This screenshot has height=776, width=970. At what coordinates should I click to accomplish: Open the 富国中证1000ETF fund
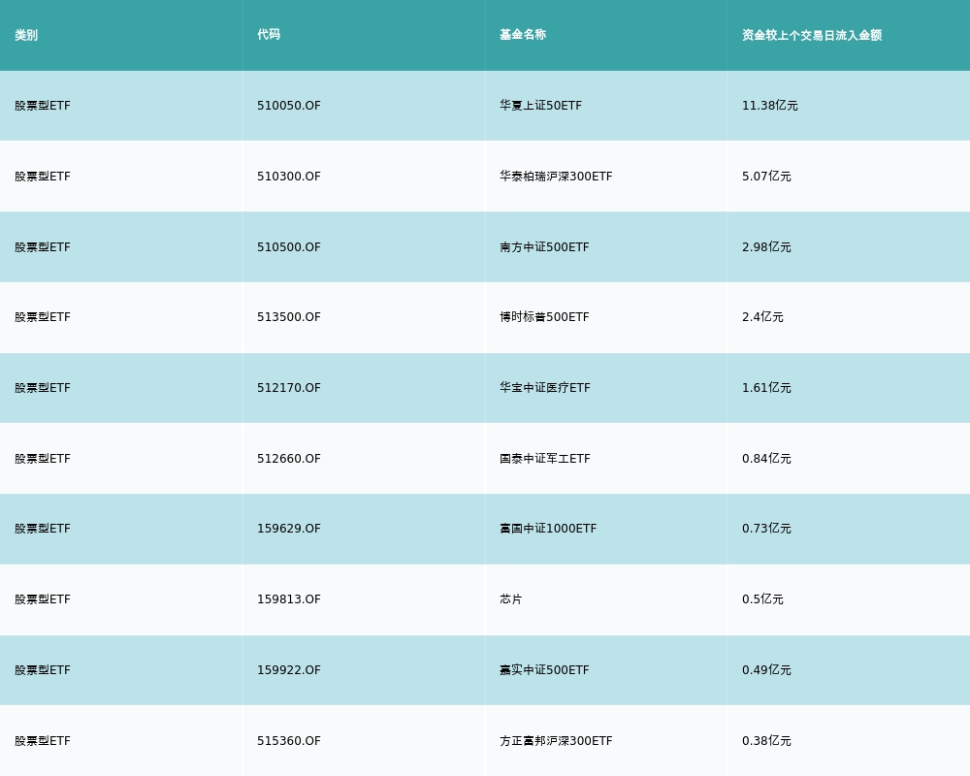pyautogui.click(x=548, y=529)
